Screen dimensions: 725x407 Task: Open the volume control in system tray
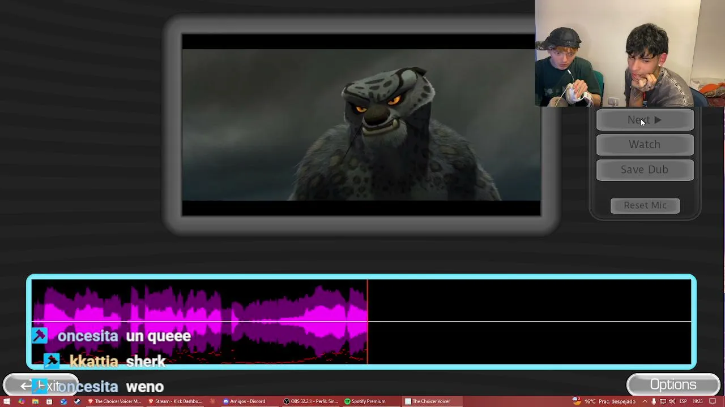[672, 401]
